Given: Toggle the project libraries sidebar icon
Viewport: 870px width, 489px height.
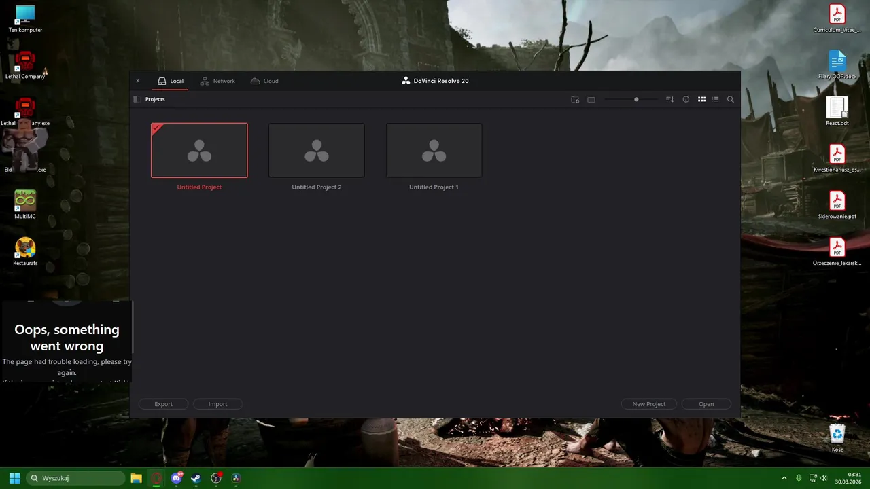Looking at the screenshot, I should click(137, 99).
